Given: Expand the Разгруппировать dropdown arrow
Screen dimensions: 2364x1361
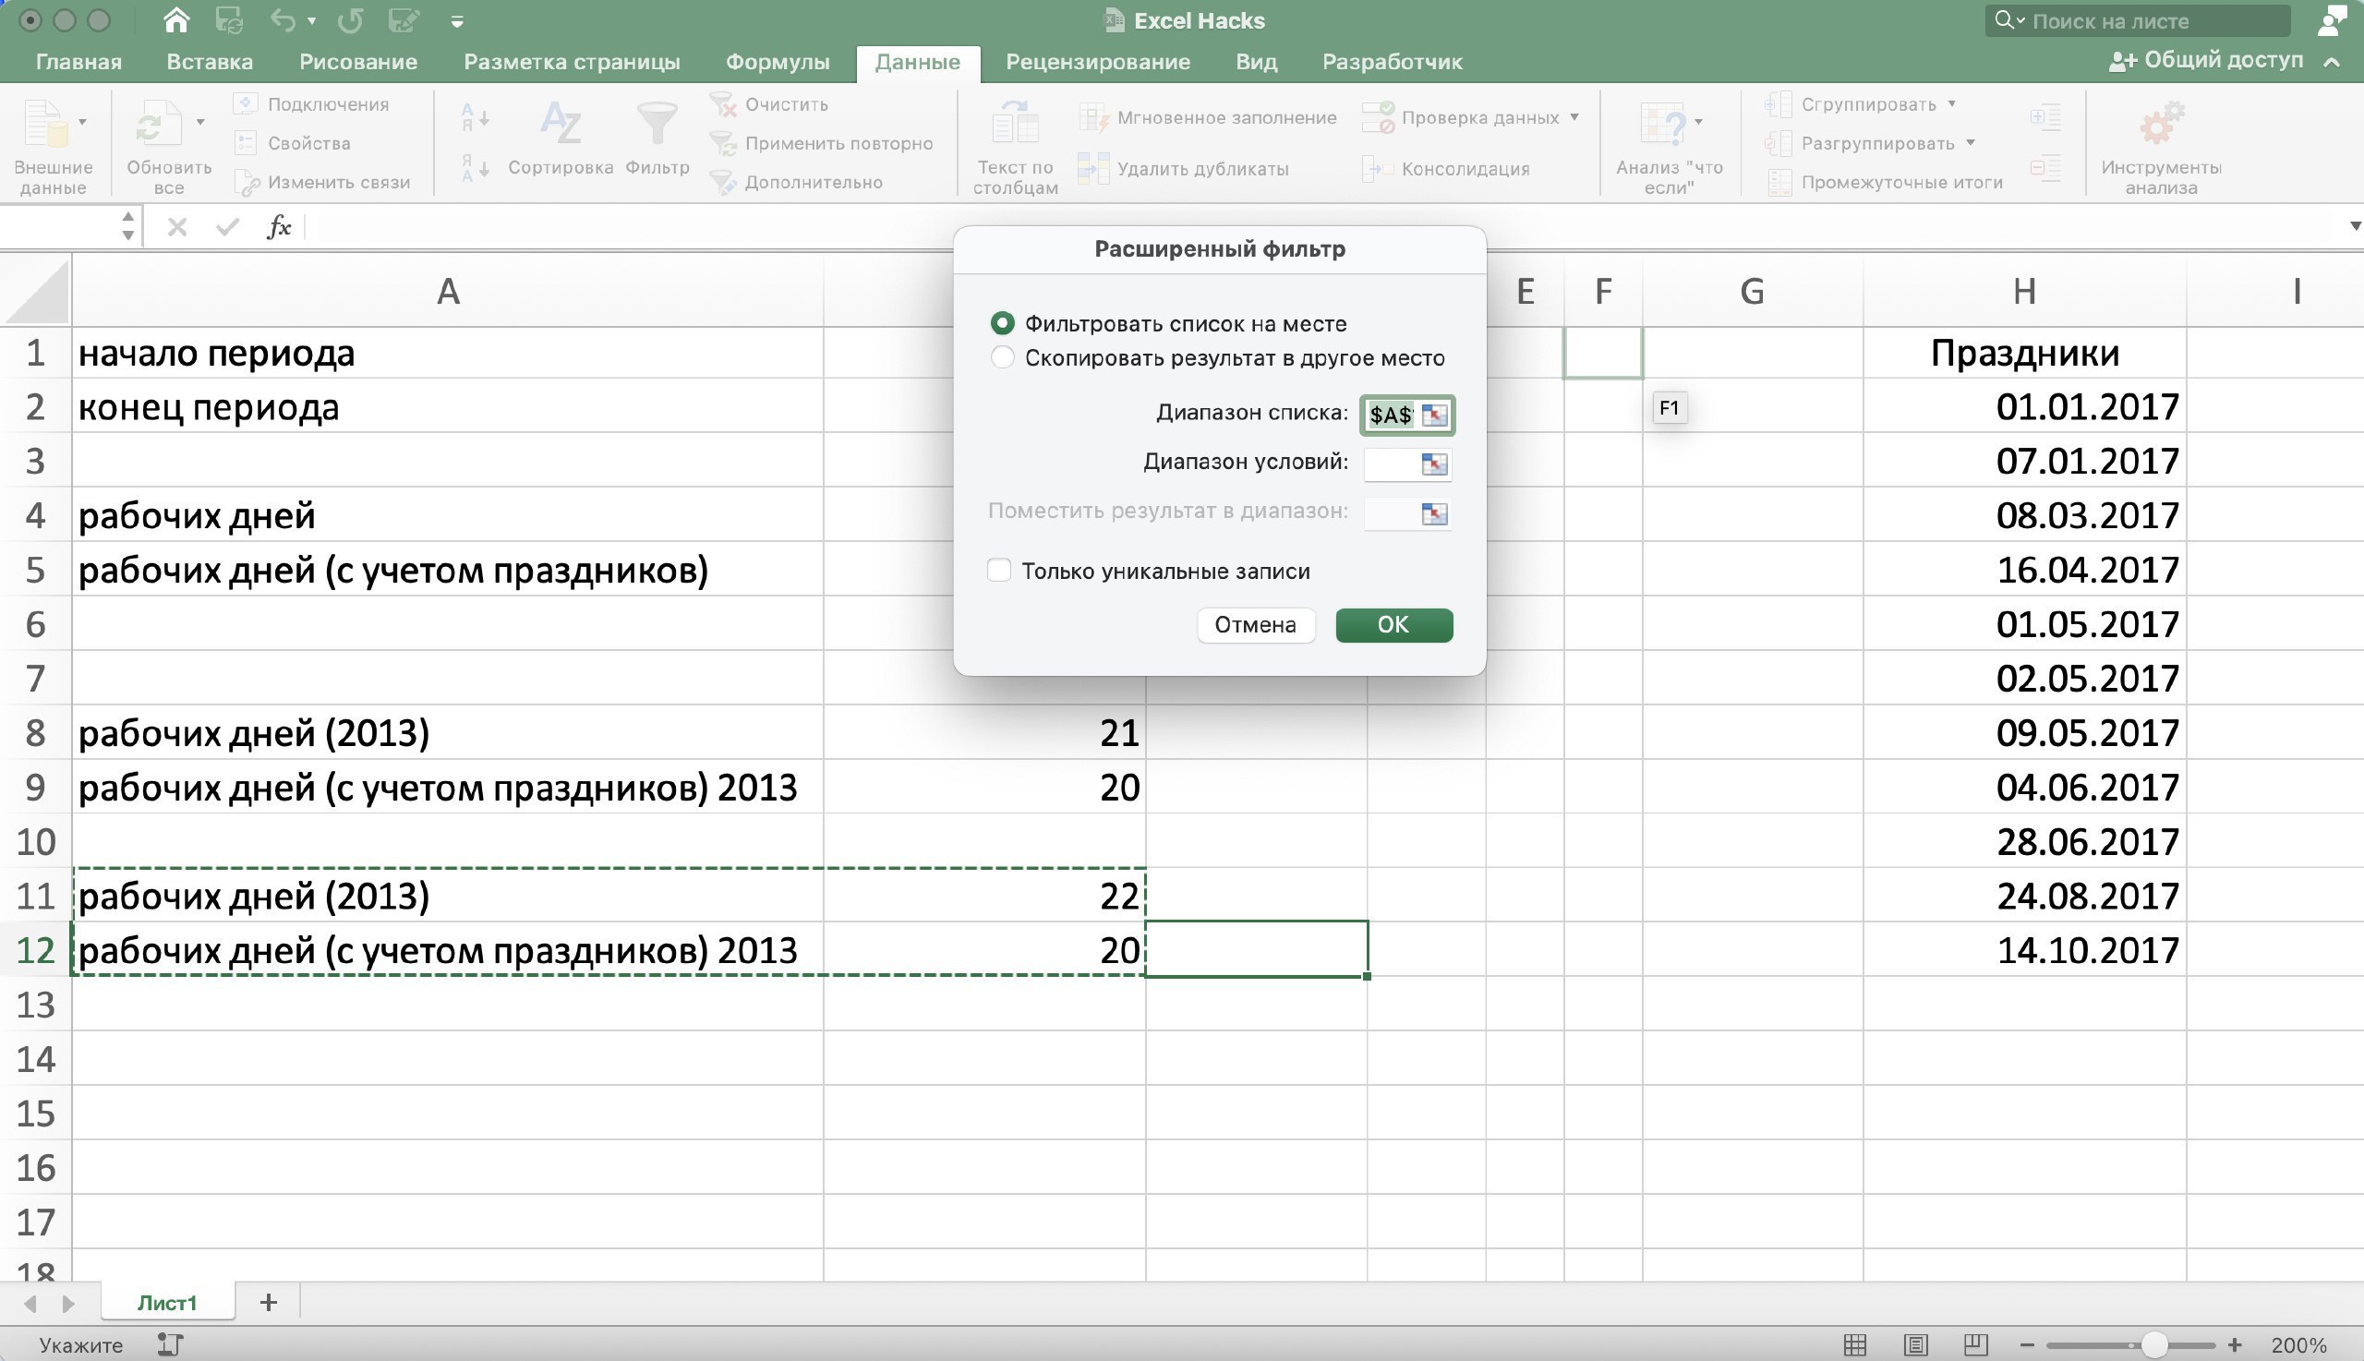Looking at the screenshot, I should 1970,142.
